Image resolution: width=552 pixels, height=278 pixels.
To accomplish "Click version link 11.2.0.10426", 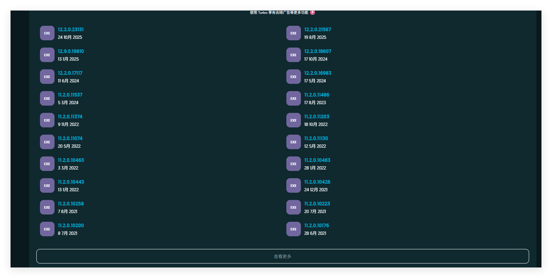I will 317,182.
